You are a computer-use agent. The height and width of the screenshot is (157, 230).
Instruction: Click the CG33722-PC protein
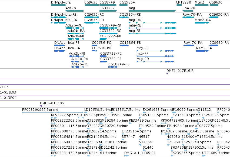tap(104, 56)
